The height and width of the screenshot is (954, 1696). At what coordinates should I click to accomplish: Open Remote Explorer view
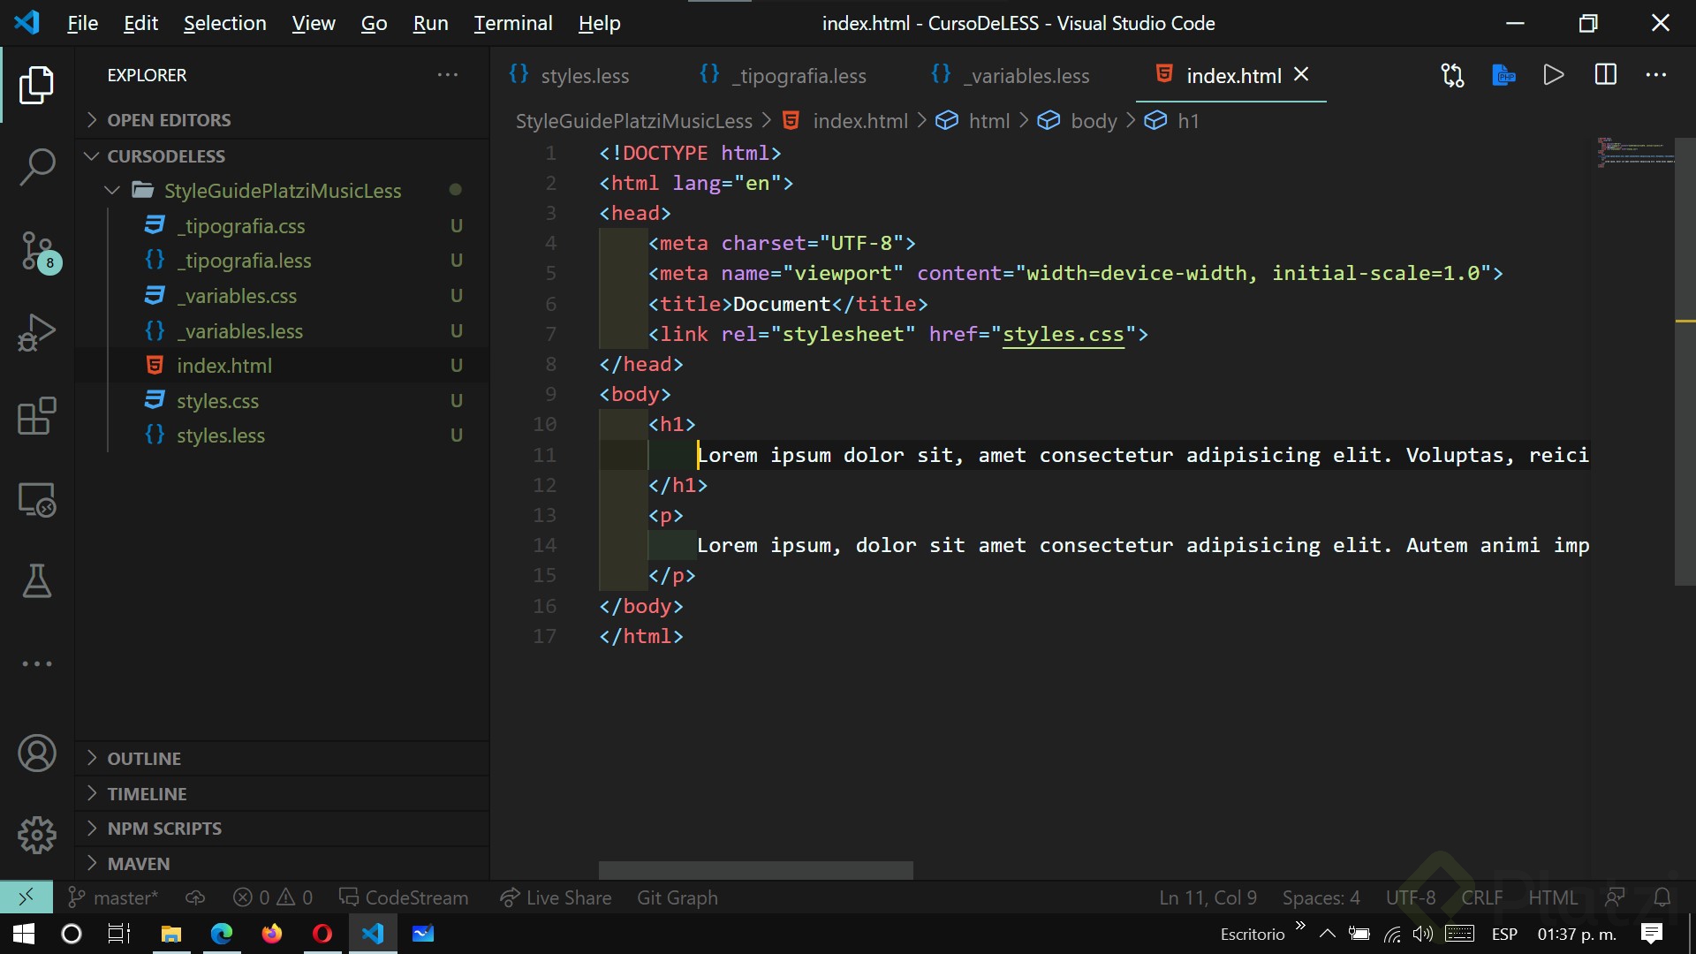pos(36,500)
